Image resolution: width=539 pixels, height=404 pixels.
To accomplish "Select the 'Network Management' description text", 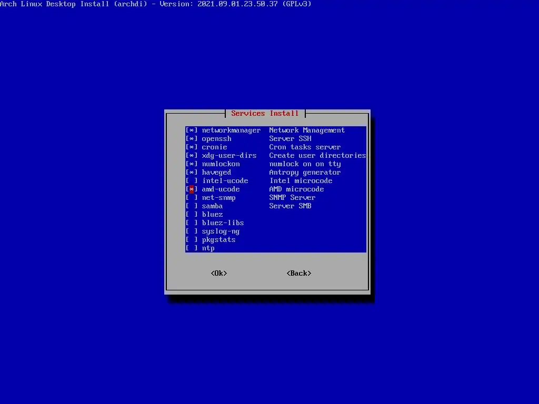I will coord(307,130).
